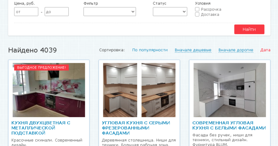
Task: Click the 'Условия' label
Action: pos(202,3)
